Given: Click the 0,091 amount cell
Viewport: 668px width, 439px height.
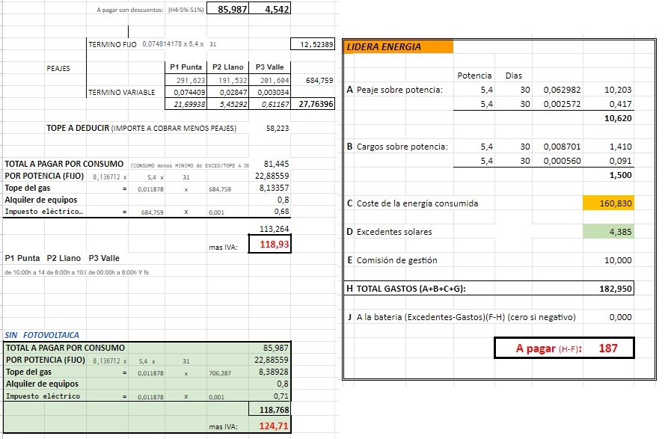Looking at the screenshot, I should coord(608,161).
